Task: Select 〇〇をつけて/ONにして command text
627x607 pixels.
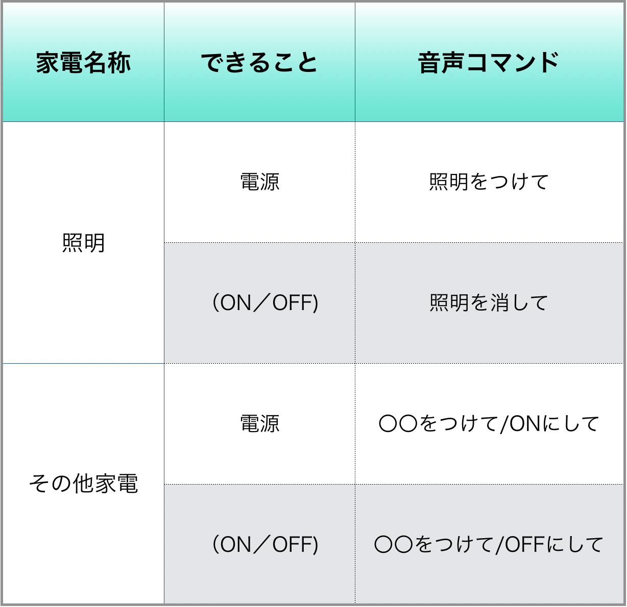Action: tap(489, 424)
